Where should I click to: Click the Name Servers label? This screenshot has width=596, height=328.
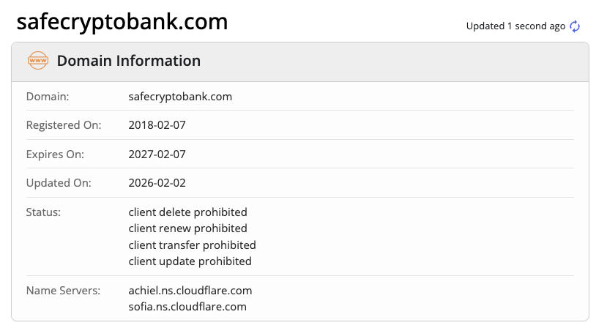click(x=62, y=291)
